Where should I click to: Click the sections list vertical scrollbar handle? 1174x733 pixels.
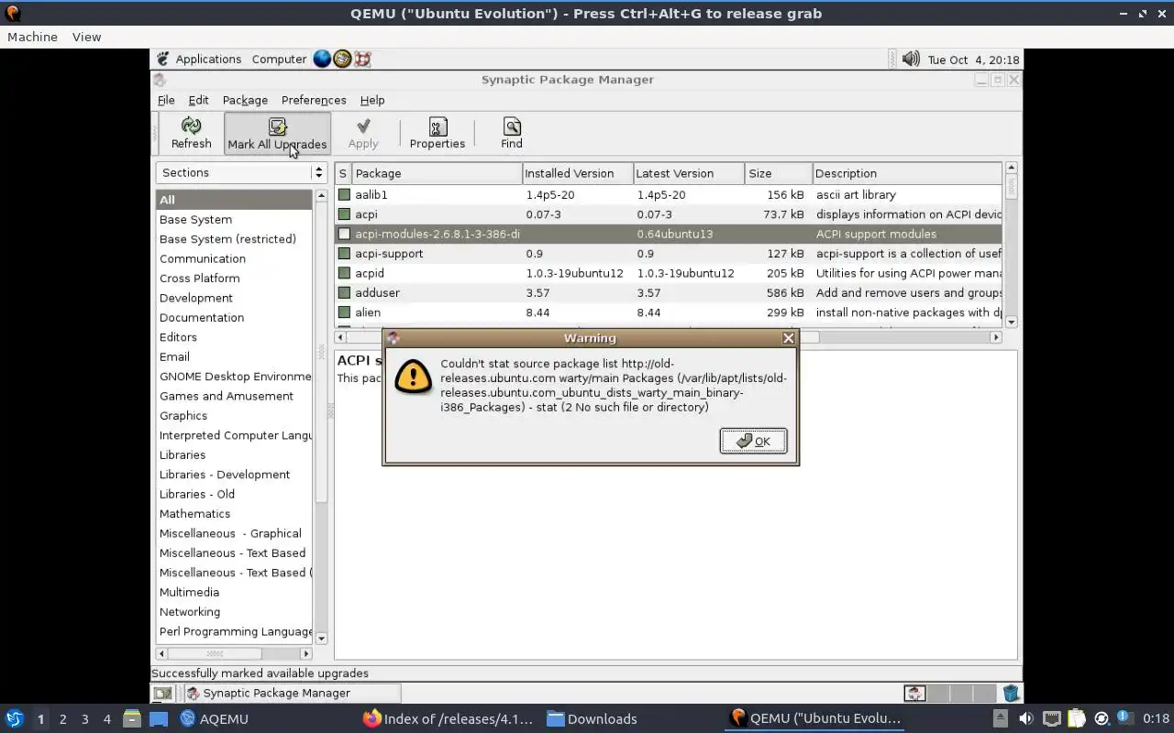[x=321, y=352]
